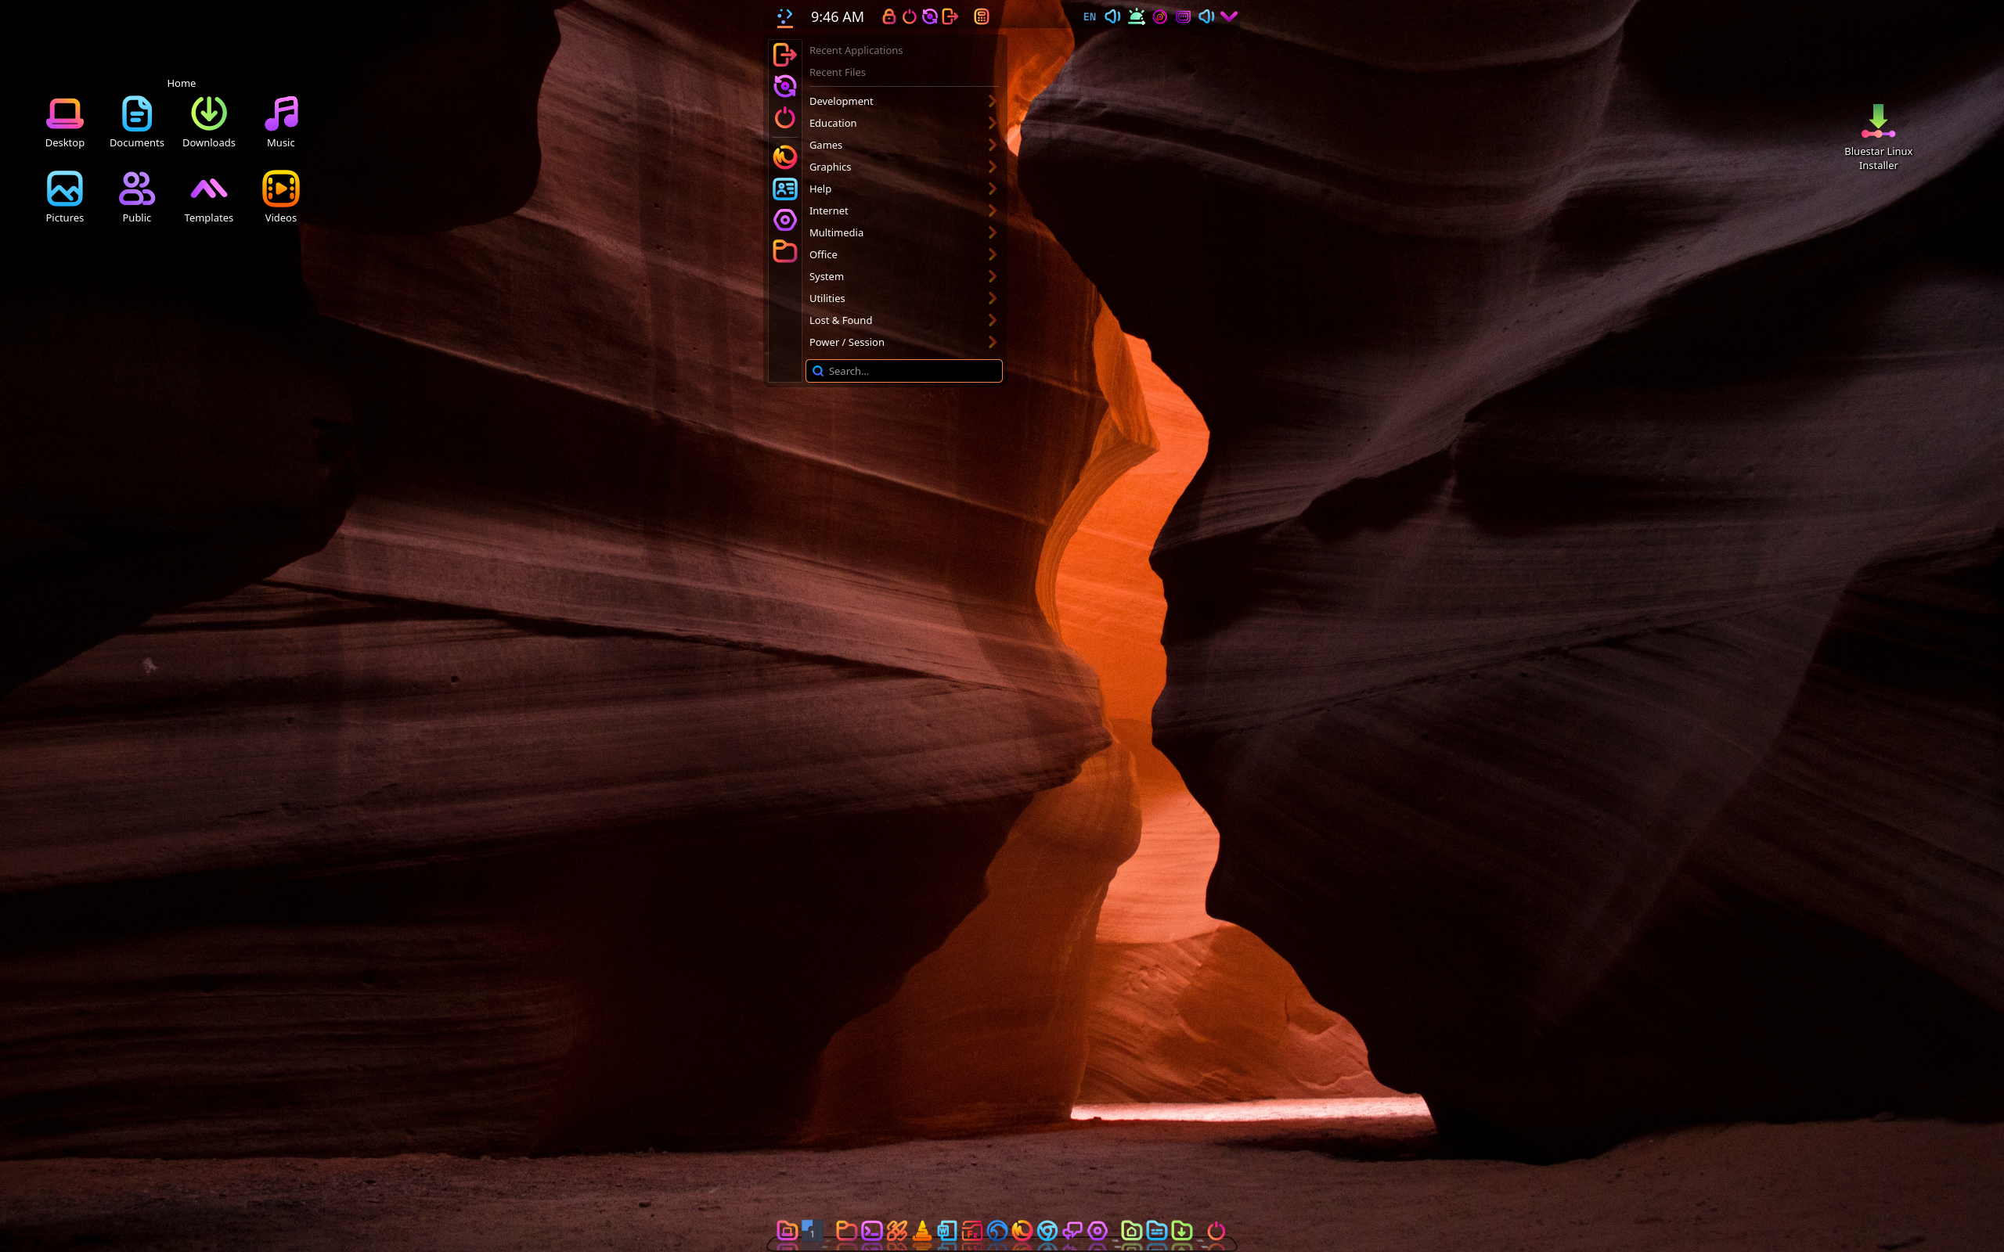Expand hidden tray icons with the pink chevron
The image size is (2004, 1252).
point(1229,16)
